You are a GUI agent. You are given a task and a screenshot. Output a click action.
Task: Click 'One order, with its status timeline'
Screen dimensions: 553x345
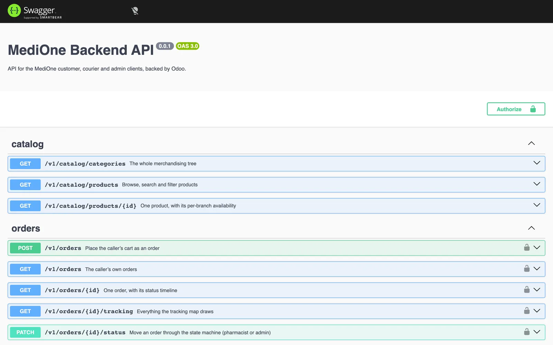(140, 290)
